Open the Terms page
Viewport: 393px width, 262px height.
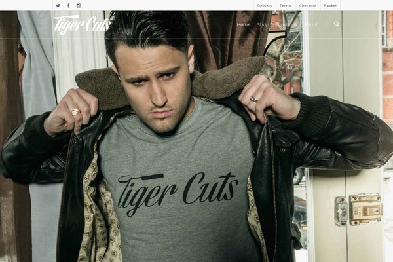pyautogui.click(x=286, y=5)
